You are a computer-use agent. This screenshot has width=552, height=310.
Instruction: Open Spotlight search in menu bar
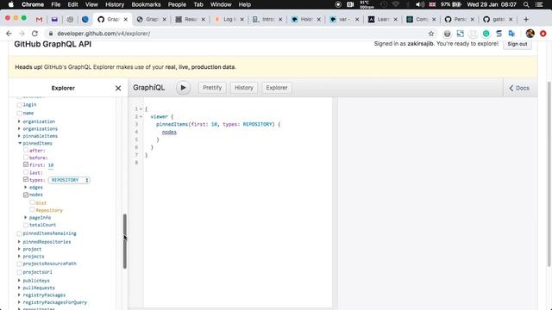click(x=526, y=4)
